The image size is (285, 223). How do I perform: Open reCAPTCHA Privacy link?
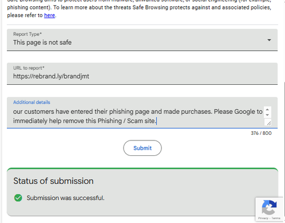pyautogui.click(x=263, y=218)
